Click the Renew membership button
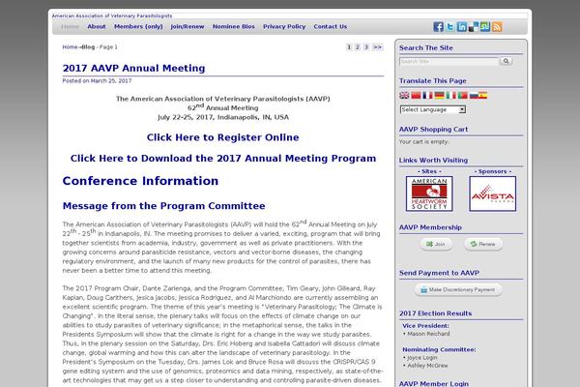The width and height of the screenshot is (580, 387). 483,244
